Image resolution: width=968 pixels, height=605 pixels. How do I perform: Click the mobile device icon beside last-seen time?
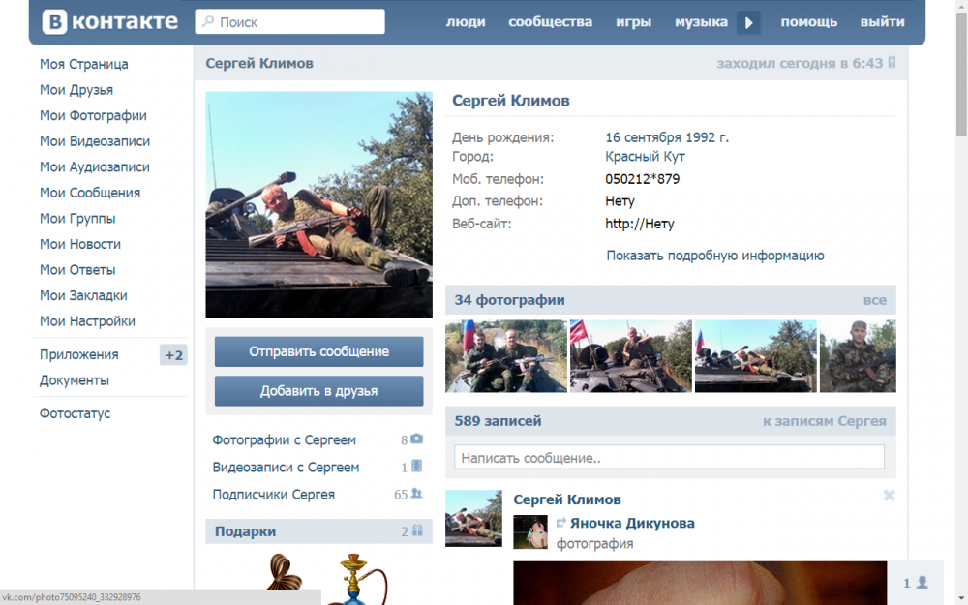(892, 62)
